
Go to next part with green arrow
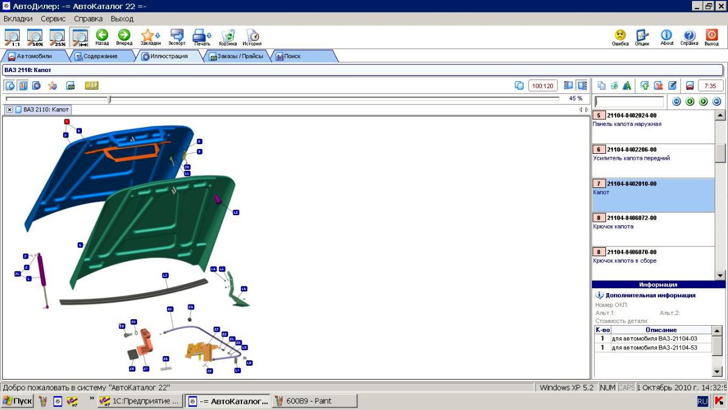point(704,102)
